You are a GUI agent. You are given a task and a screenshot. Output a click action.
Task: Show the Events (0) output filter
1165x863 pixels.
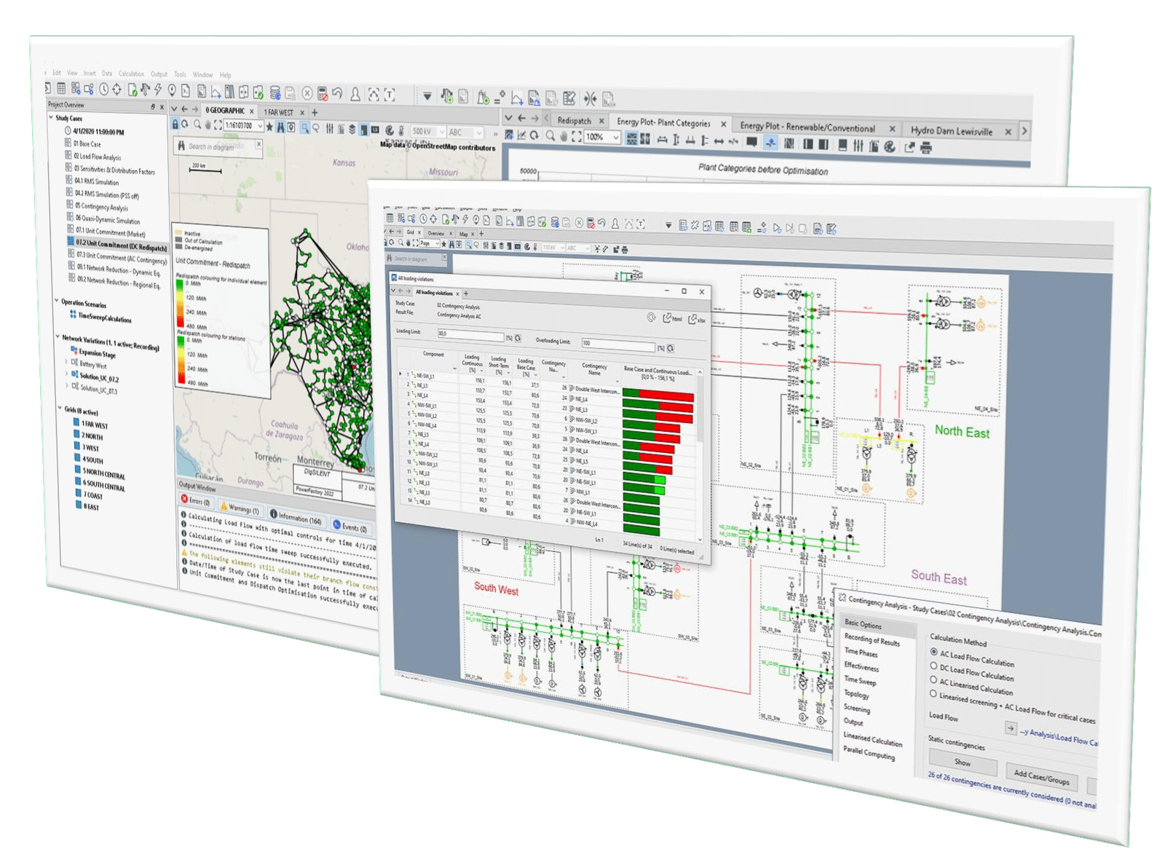350,527
